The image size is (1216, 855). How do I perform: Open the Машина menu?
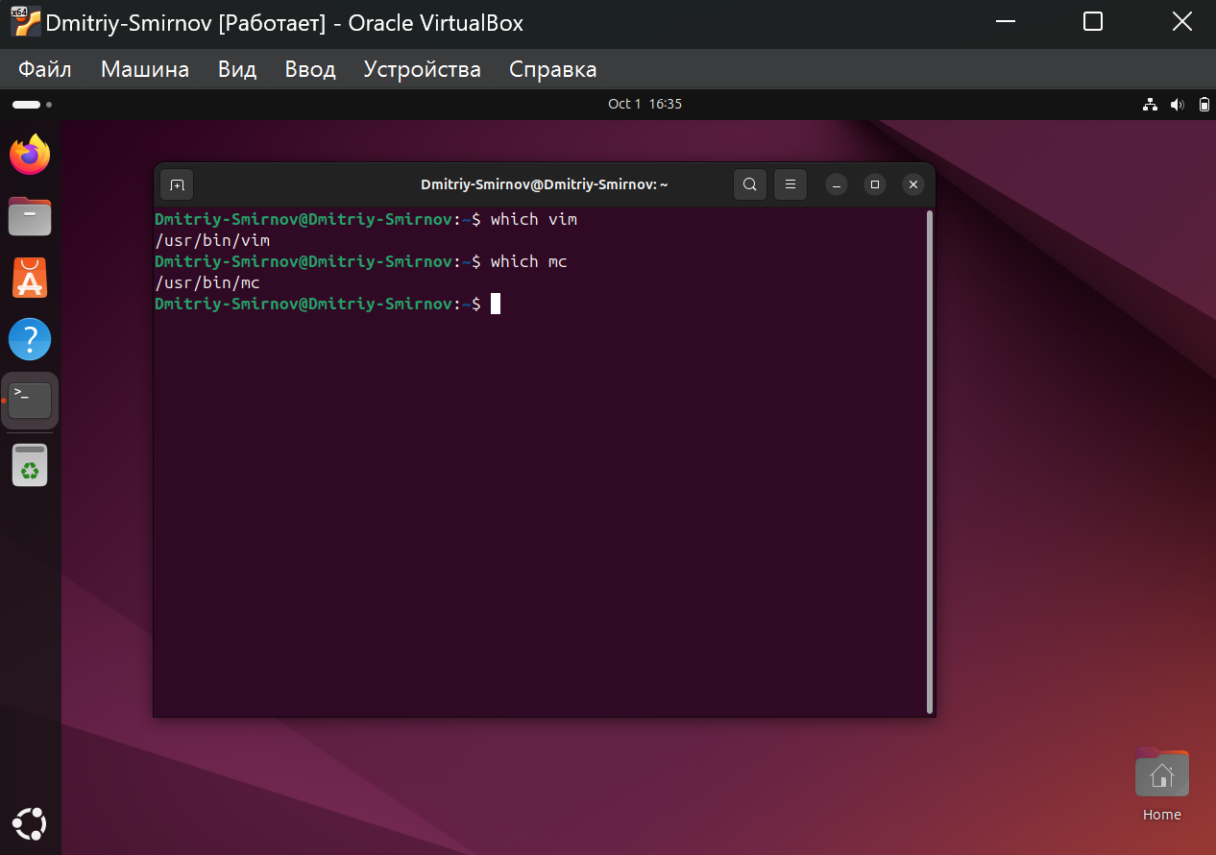coord(145,69)
